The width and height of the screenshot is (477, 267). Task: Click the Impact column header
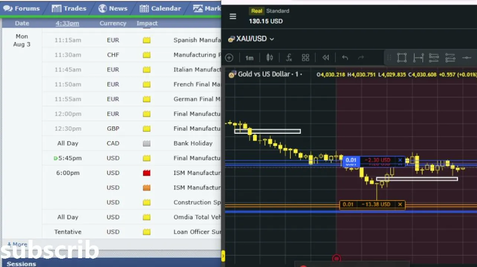147,23
